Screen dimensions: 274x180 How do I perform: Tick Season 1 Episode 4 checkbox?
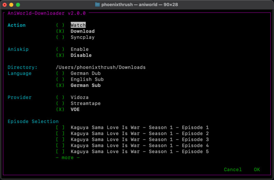pos(60,146)
